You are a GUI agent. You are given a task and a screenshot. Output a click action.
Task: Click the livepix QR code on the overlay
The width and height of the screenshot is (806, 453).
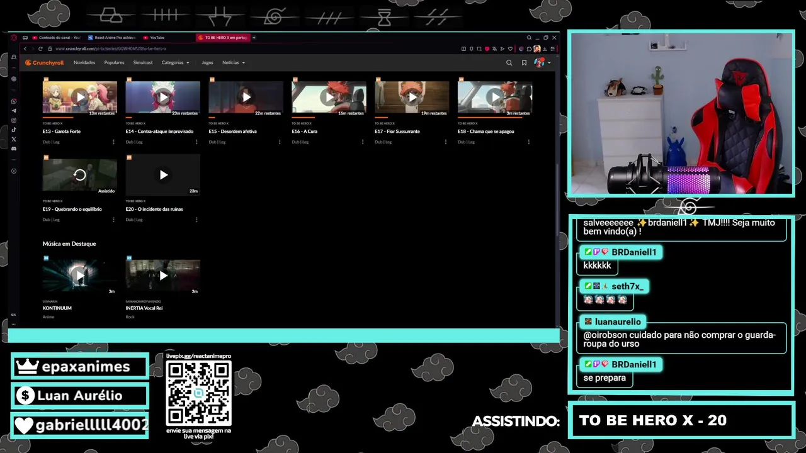point(198,394)
